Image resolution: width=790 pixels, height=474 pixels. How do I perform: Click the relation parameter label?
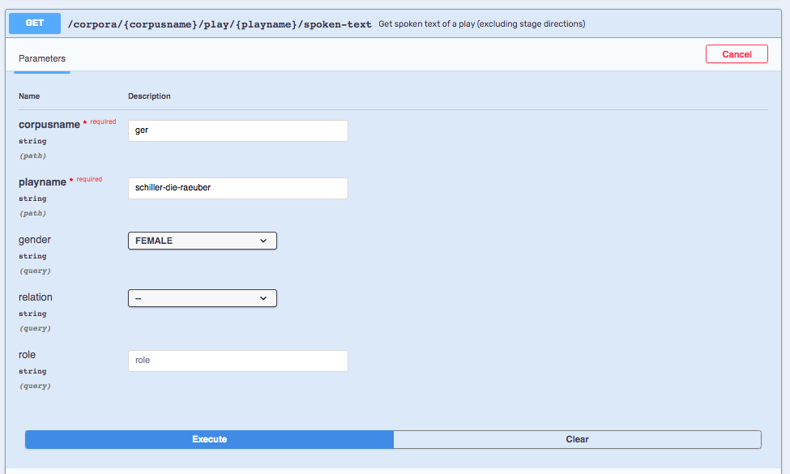coord(36,297)
